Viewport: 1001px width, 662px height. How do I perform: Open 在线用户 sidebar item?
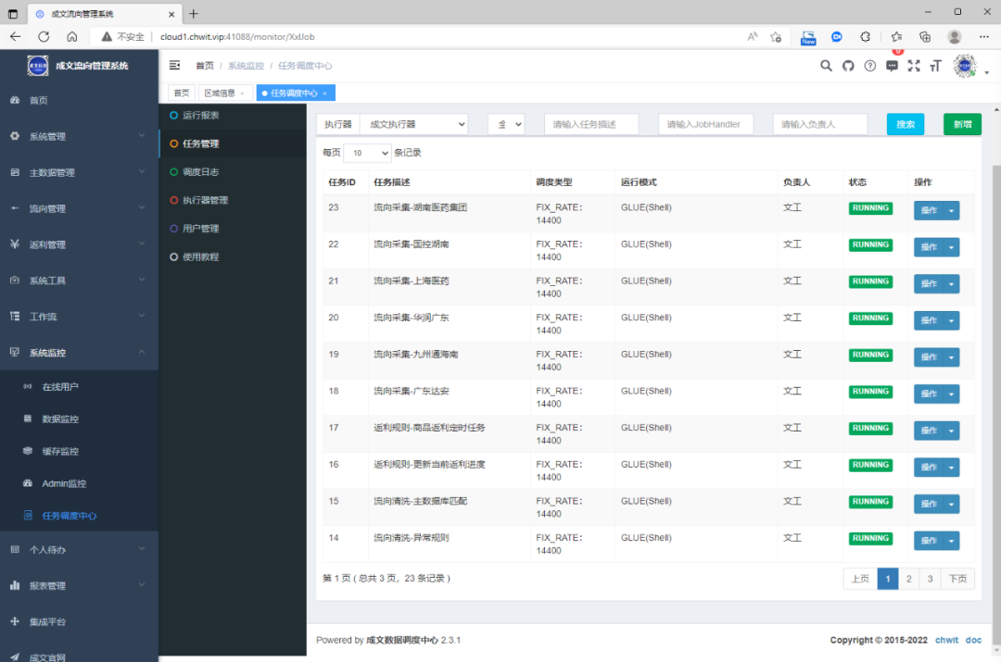(x=79, y=386)
